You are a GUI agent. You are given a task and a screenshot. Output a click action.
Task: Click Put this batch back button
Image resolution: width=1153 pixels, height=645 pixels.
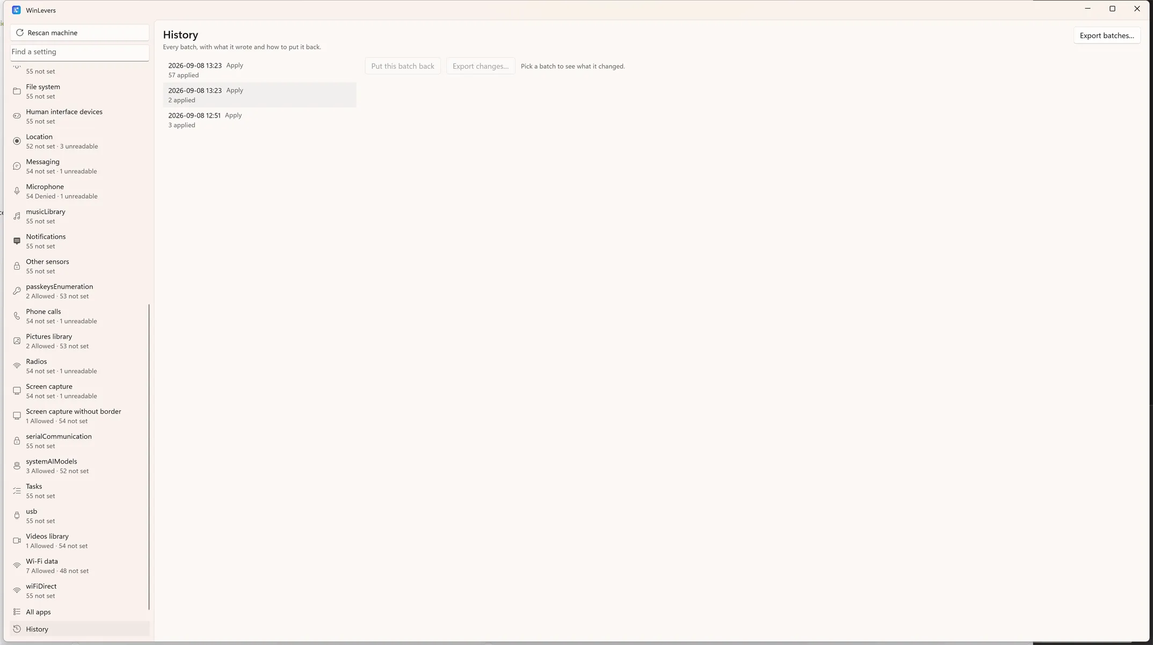tap(403, 66)
